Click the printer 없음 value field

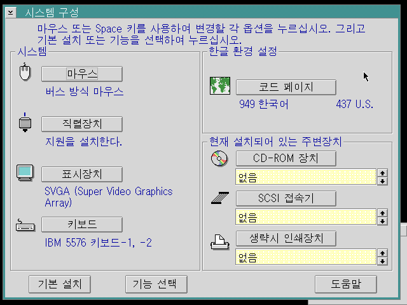click(306, 257)
